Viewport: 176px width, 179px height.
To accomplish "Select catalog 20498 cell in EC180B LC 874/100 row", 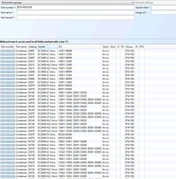I will pyautogui.click(x=31, y=79).
